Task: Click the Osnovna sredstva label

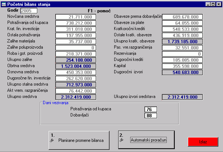Action: tap(23, 72)
